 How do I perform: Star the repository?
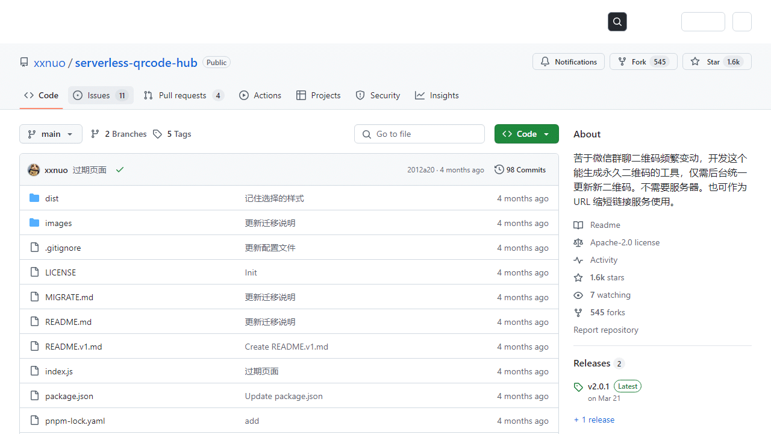(717, 61)
